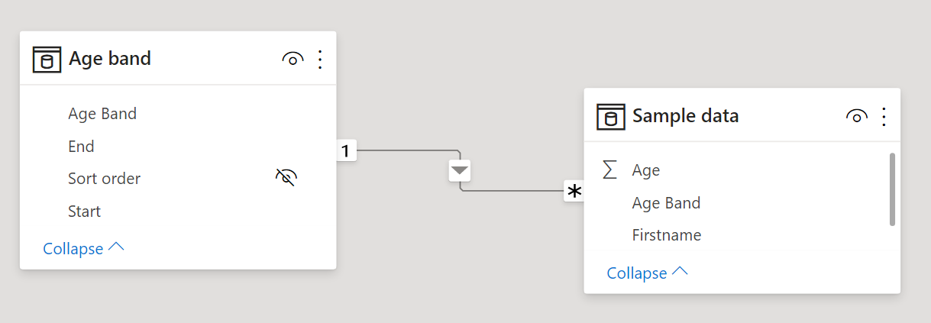Click the sigma icon beside Age
931x323 pixels.
coord(609,170)
